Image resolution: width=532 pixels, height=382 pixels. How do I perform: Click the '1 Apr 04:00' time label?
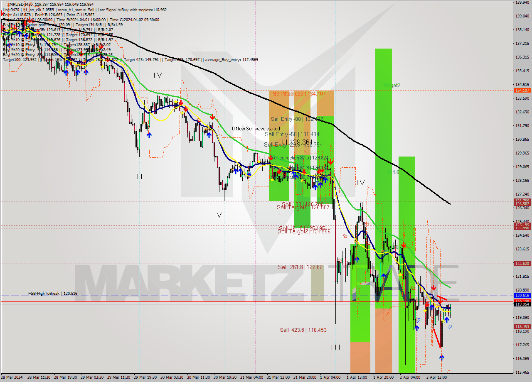point(331,377)
